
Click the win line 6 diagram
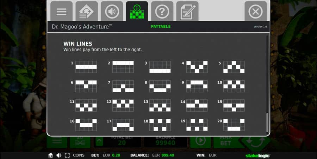coord(86,86)
